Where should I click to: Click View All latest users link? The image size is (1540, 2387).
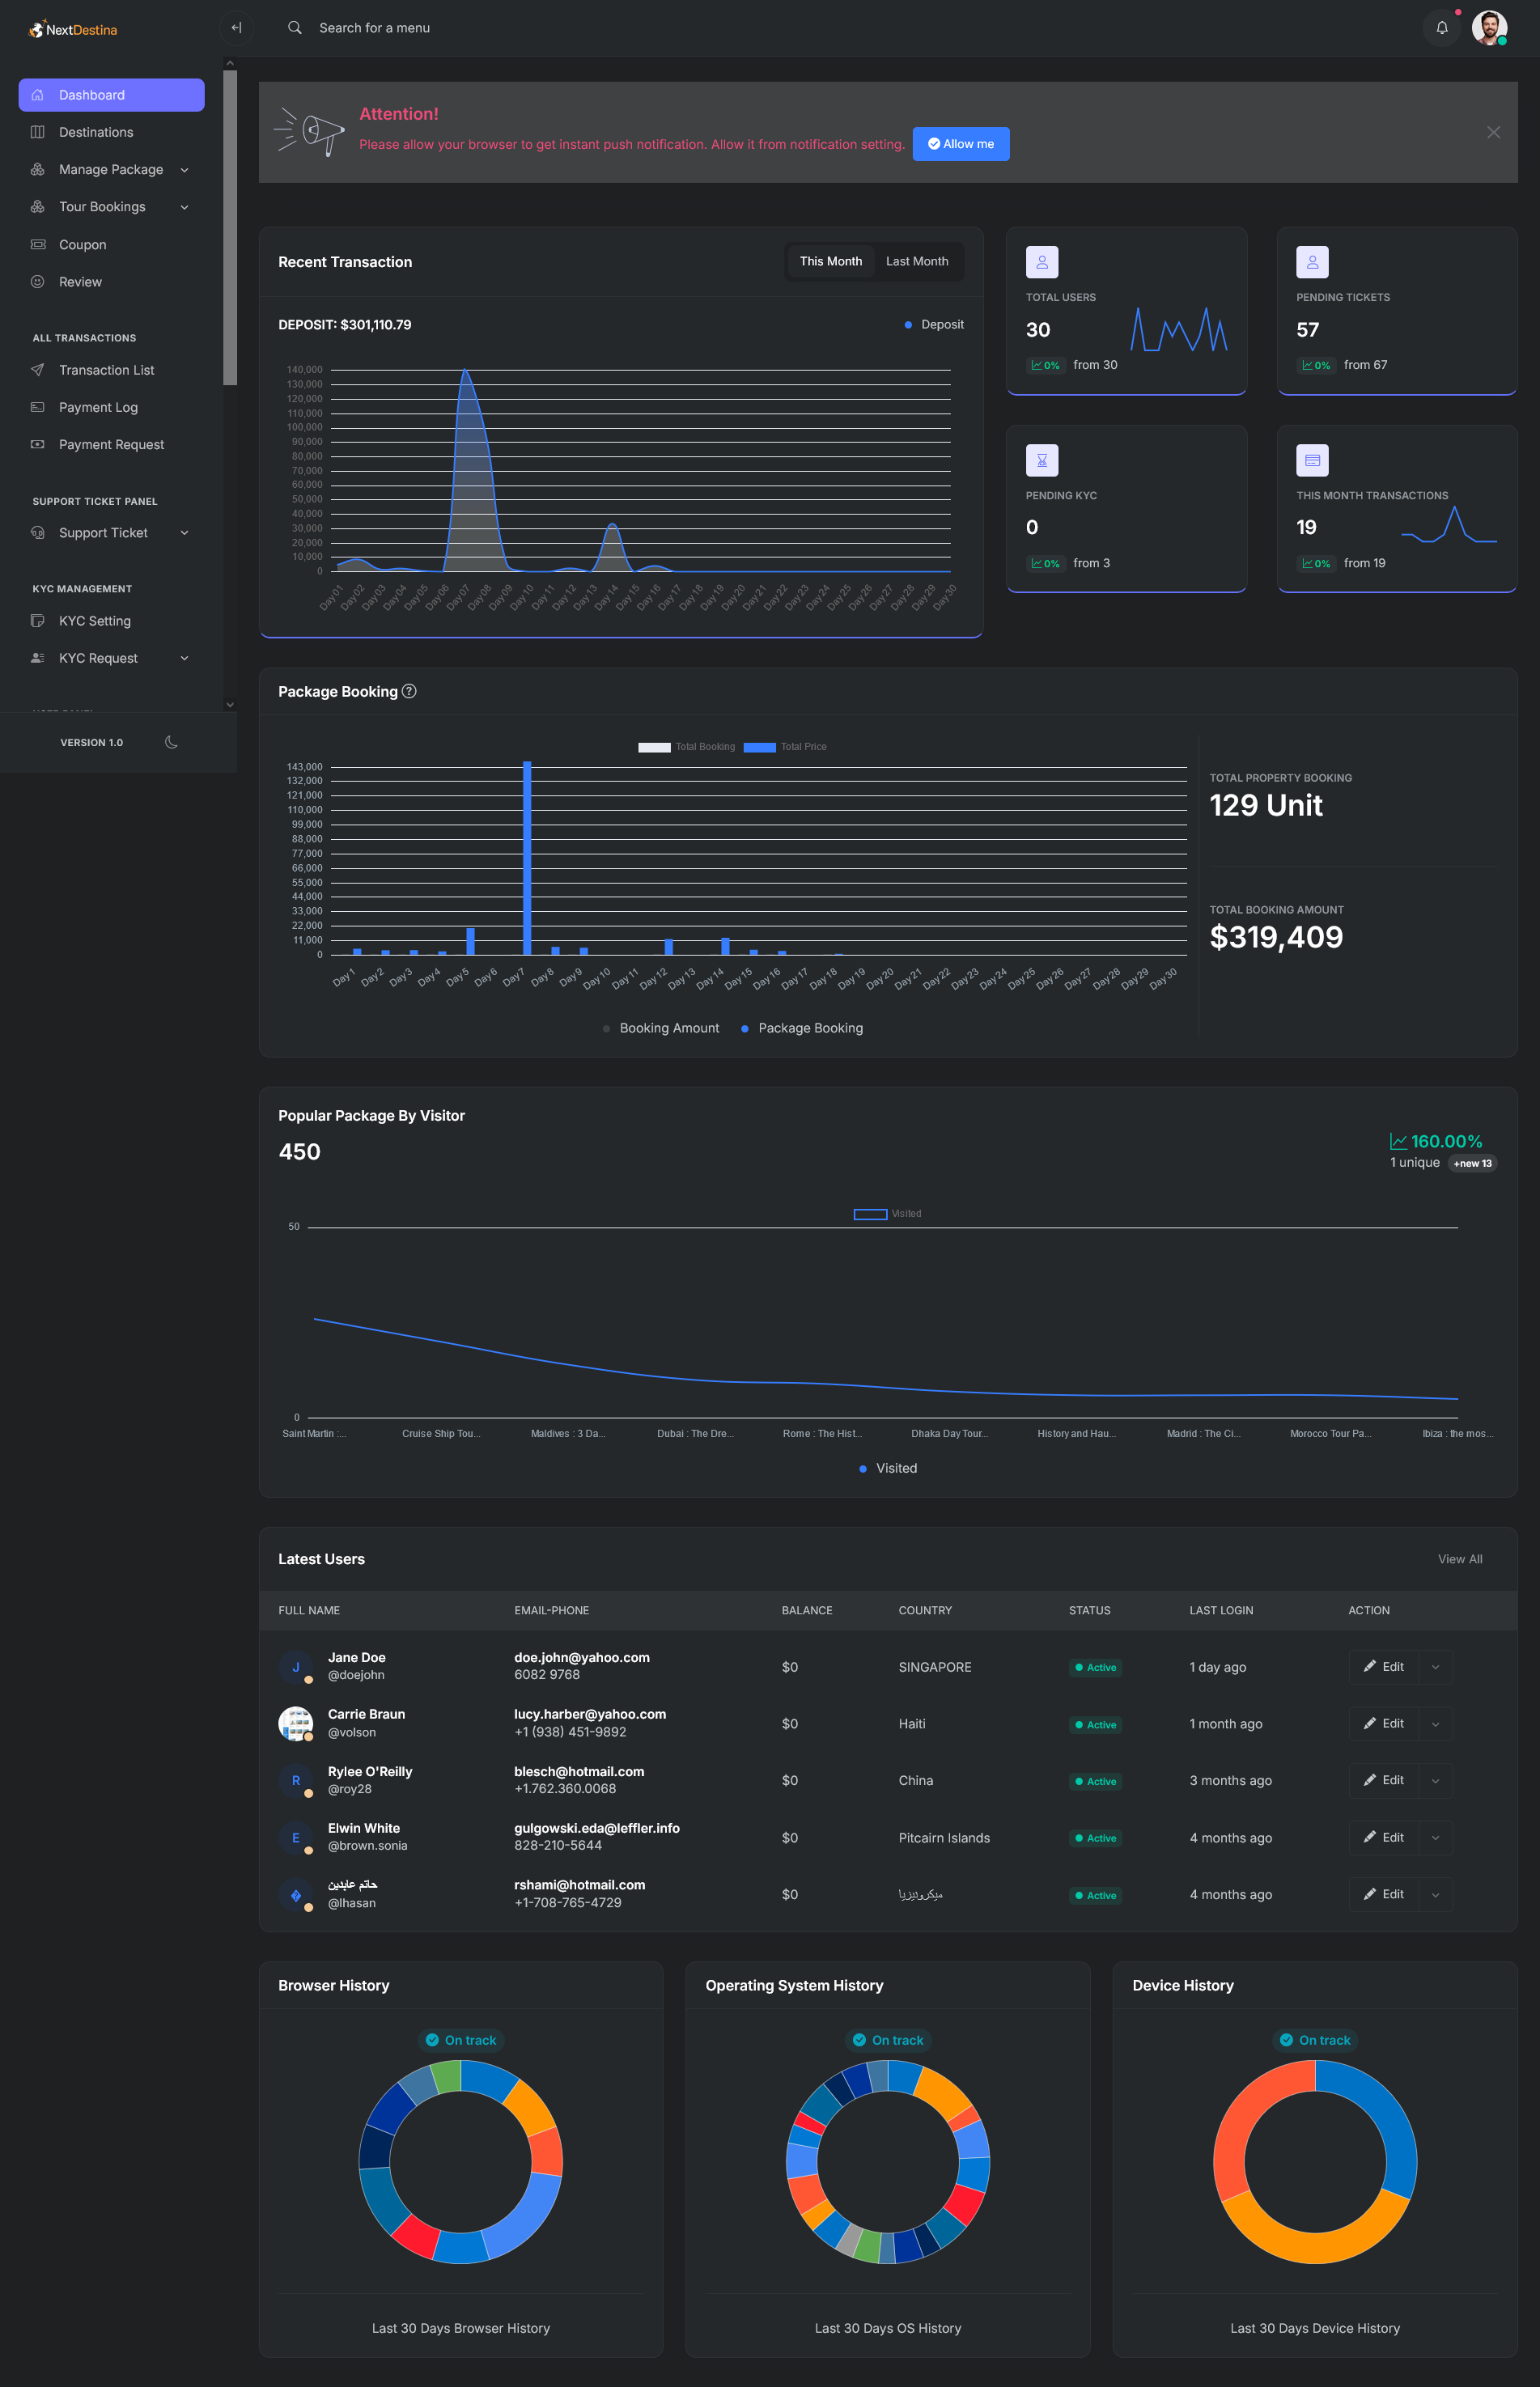1460,1559
